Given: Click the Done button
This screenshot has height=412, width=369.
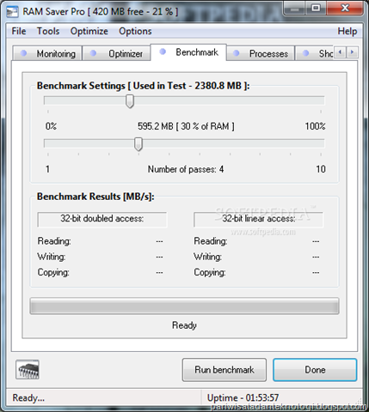Looking at the screenshot, I should click(x=315, y=370).
